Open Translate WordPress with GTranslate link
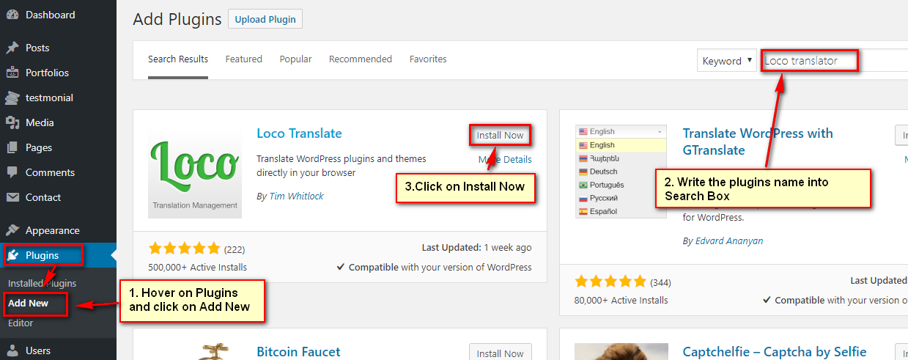Image resolution: width=908 pixels, height=360 pixels. 758,142
